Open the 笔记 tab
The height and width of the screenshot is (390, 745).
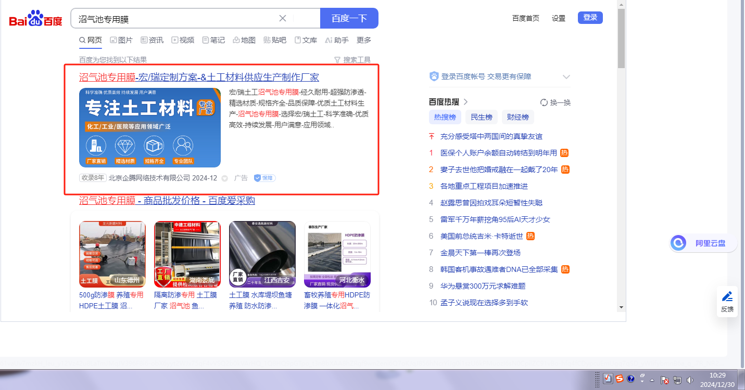(x=213, y=40)
